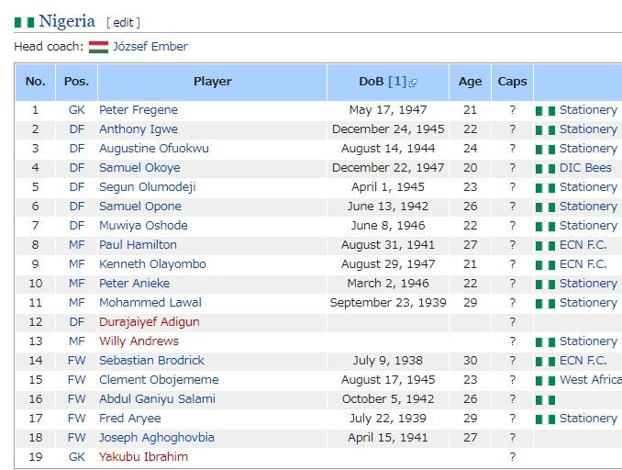Click the flag icon beside DIC Bees

tap(545, 169)
